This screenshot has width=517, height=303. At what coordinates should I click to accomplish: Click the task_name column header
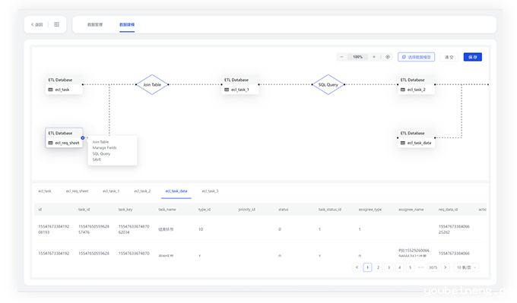pyautogui.click(x=167, y=210)
